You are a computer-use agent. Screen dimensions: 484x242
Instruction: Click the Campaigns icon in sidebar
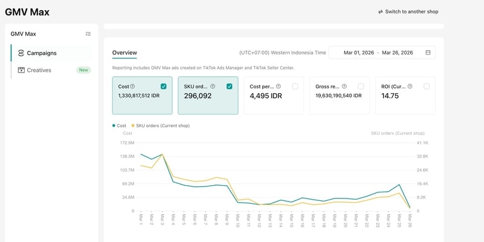pos(21,53)
